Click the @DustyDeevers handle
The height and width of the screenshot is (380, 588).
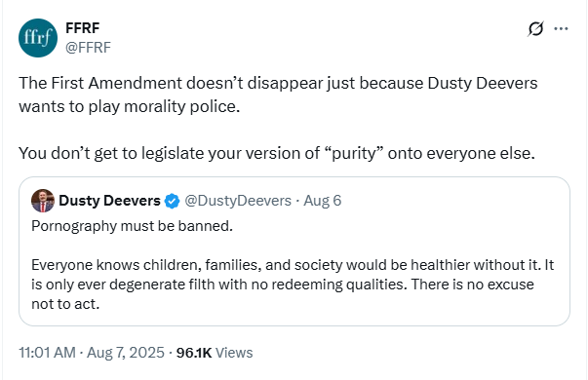(238, 201)
